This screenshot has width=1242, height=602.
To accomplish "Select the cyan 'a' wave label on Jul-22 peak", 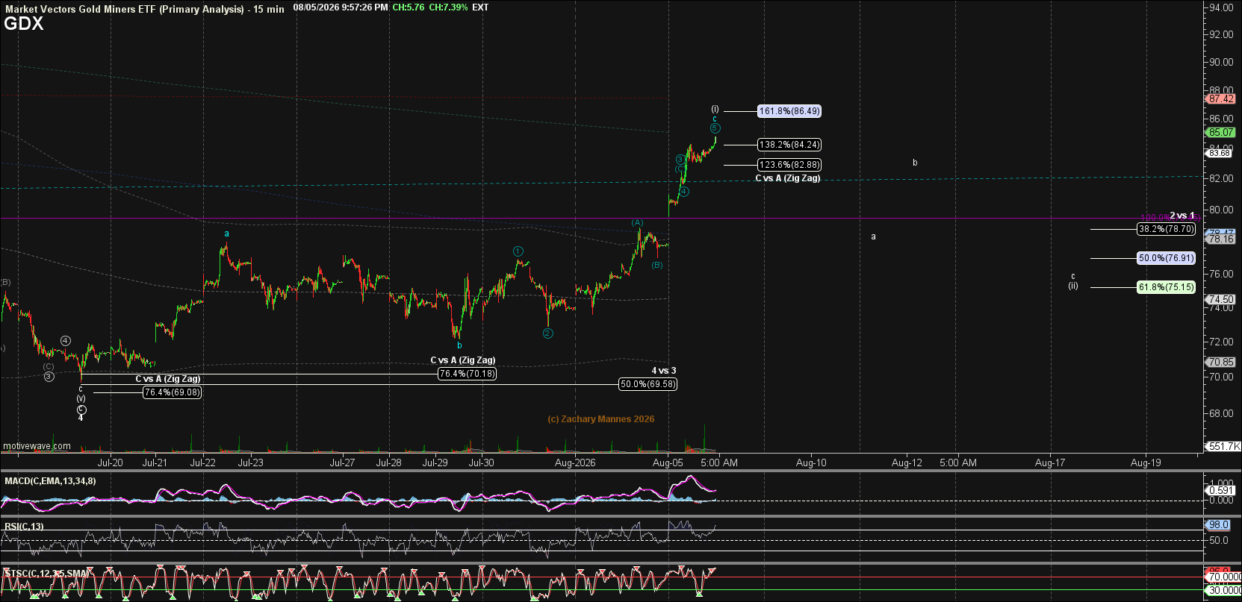I will point(227,233).
